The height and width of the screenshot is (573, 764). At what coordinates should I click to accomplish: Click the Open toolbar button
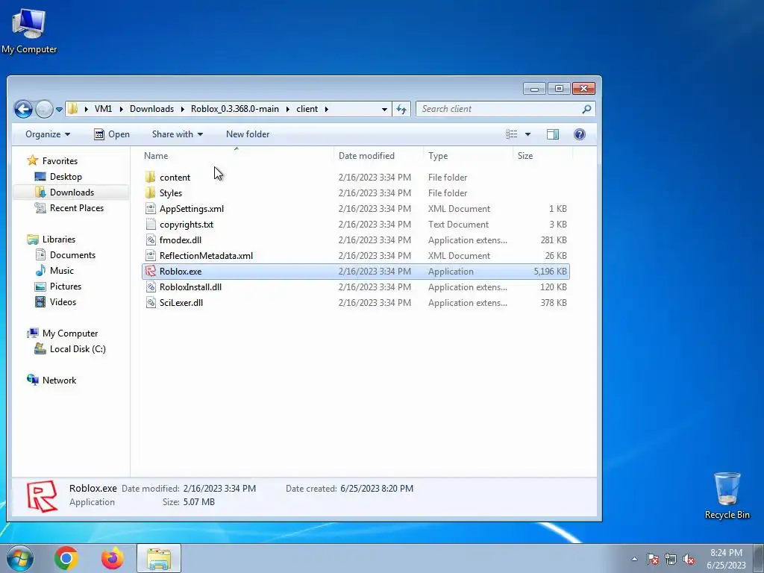click(x=112, y=134)
